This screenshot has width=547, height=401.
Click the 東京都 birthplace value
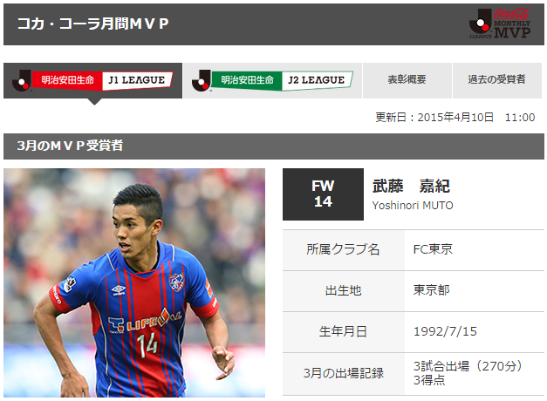point(432,290)
